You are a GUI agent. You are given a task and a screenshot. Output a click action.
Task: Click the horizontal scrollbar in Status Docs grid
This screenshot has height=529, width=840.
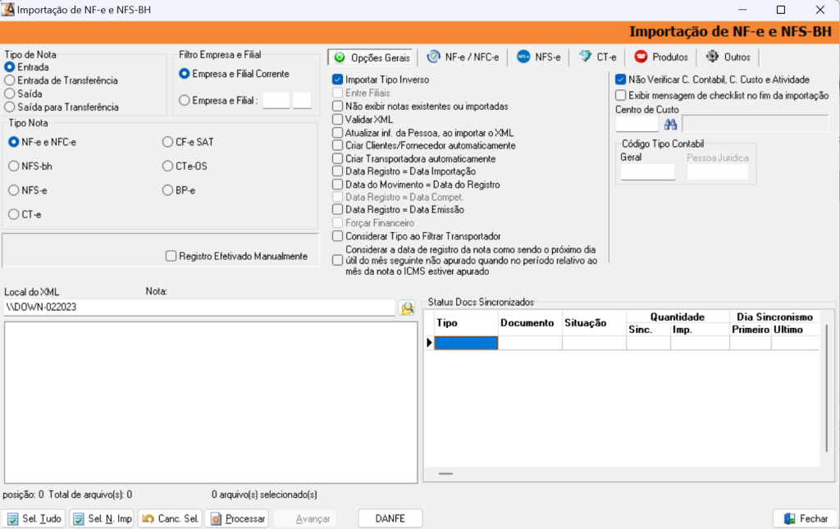445,474
